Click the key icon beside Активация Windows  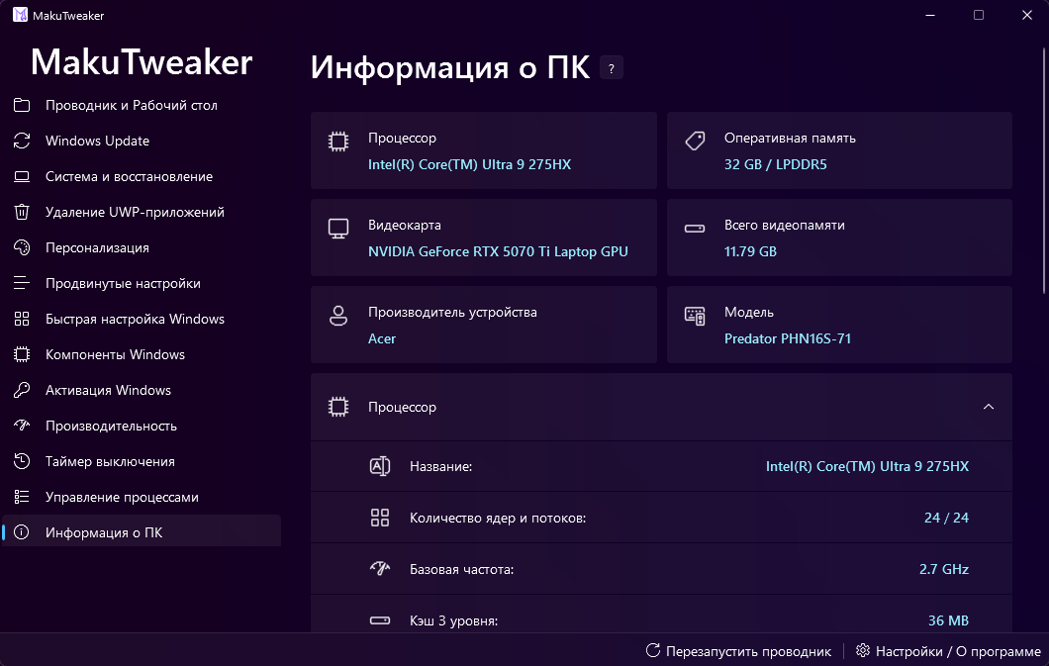[20, 390]
